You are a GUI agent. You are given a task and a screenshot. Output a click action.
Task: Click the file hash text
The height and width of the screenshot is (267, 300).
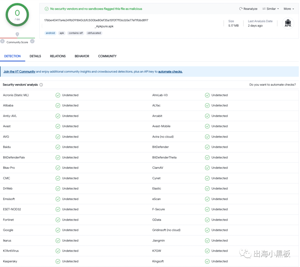(x=96, y=20)
